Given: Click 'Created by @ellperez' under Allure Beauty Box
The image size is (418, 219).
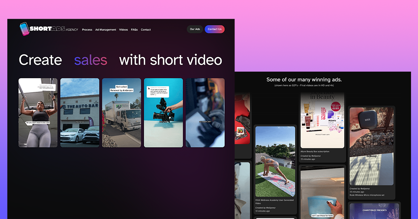Looking at the screenshot, I should 310,156.
